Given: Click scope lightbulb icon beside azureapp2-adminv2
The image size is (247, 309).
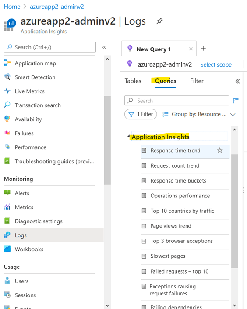Looking at the screenshot, I should coord(130,63).
